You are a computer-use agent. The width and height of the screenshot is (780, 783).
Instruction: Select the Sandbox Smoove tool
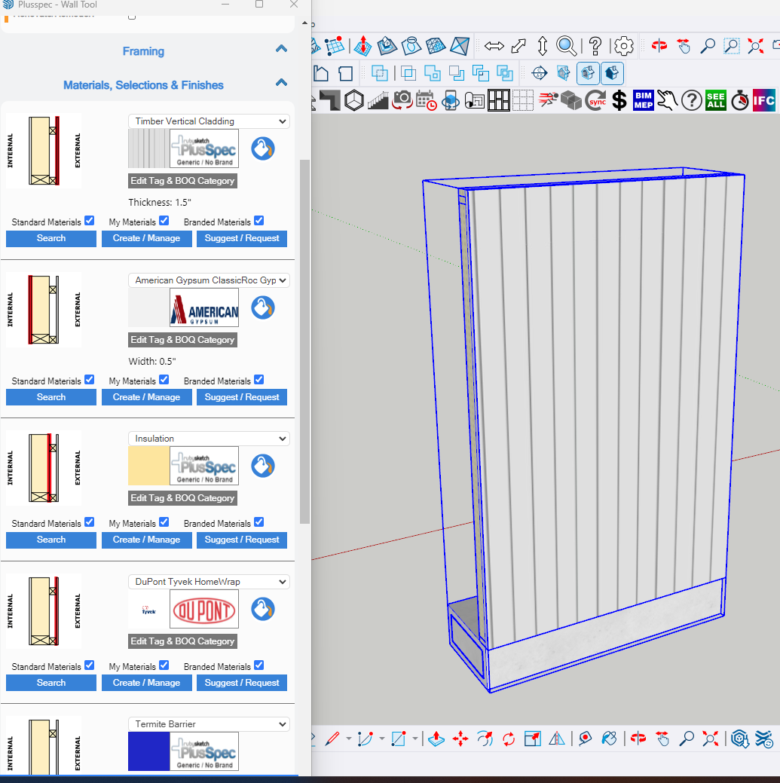tap(362, 46)
